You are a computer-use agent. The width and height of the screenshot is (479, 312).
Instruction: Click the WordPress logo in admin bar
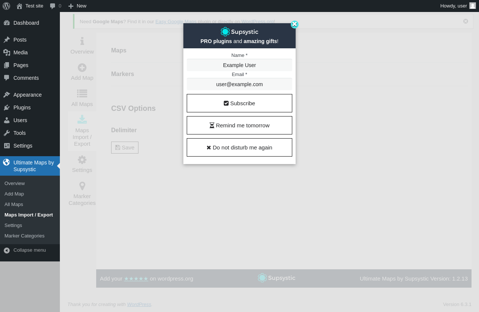[x=6, y=6]
